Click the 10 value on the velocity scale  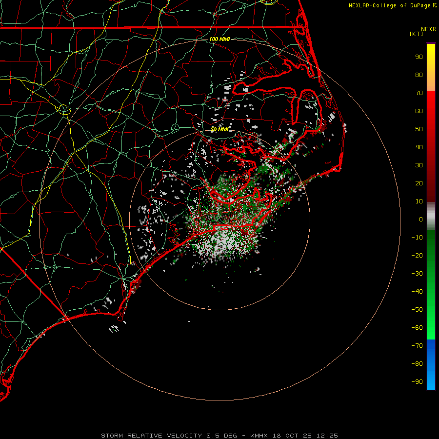pyautogui.click(x=419, y=201)
